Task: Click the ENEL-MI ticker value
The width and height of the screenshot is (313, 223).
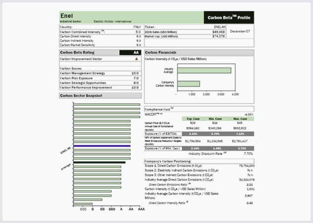Action: [x=219, y=27]
